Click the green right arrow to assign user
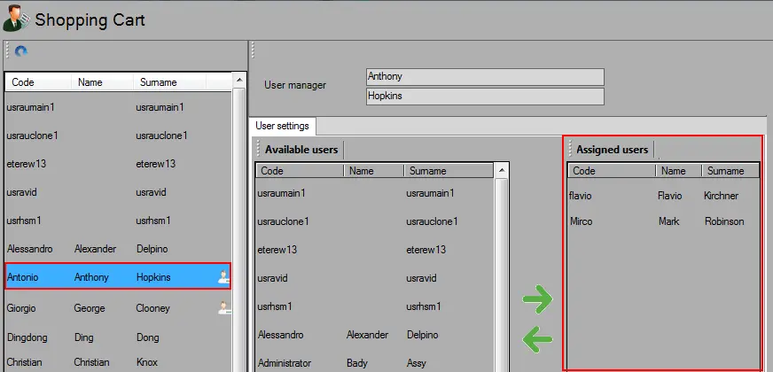Viewport: 773px width, 372px height. point(537,299)
